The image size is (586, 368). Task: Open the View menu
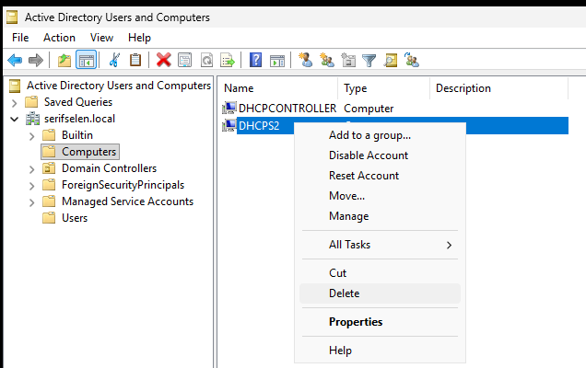[x=101, y=38]
